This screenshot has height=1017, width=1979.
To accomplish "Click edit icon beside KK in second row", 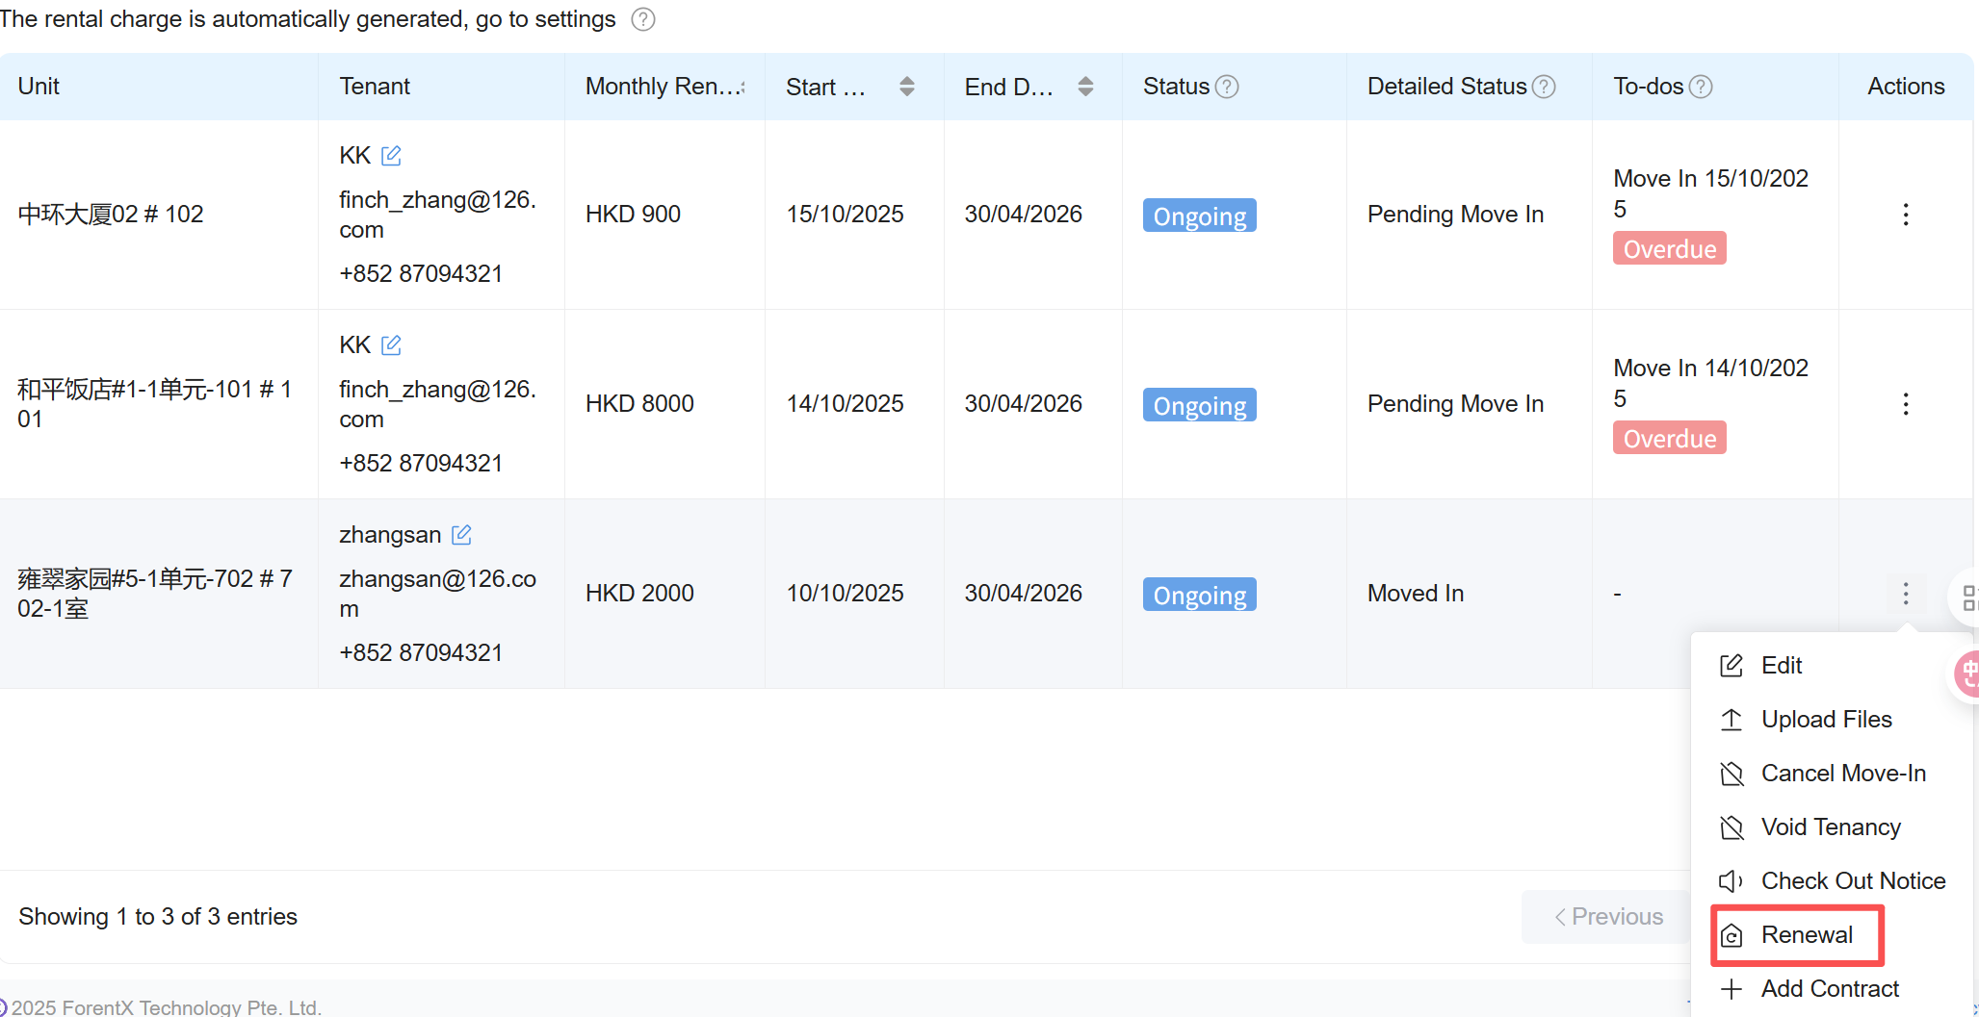I will 391,345.
